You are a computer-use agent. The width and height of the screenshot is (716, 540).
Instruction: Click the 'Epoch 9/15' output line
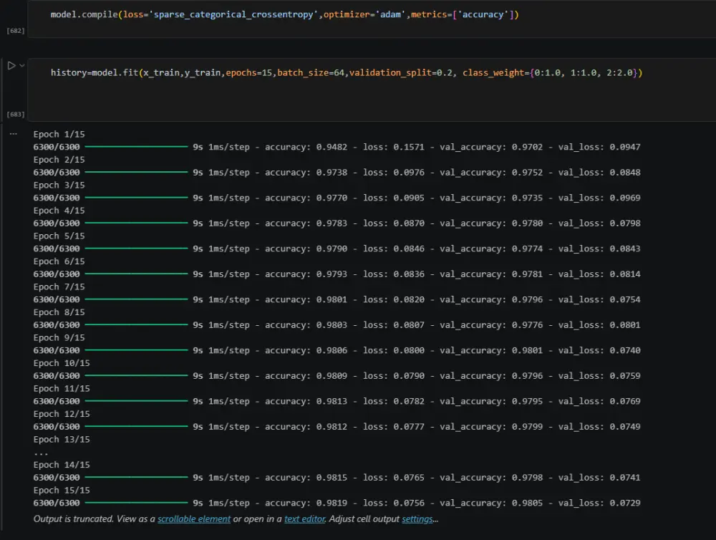tap(59, 337)
